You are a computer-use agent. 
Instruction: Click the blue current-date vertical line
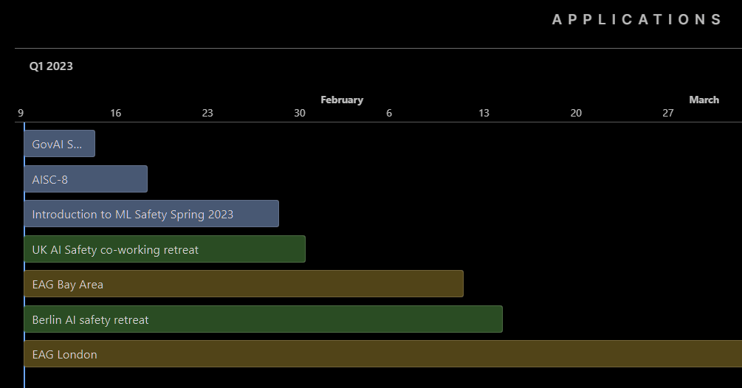[x=24, y=376]
